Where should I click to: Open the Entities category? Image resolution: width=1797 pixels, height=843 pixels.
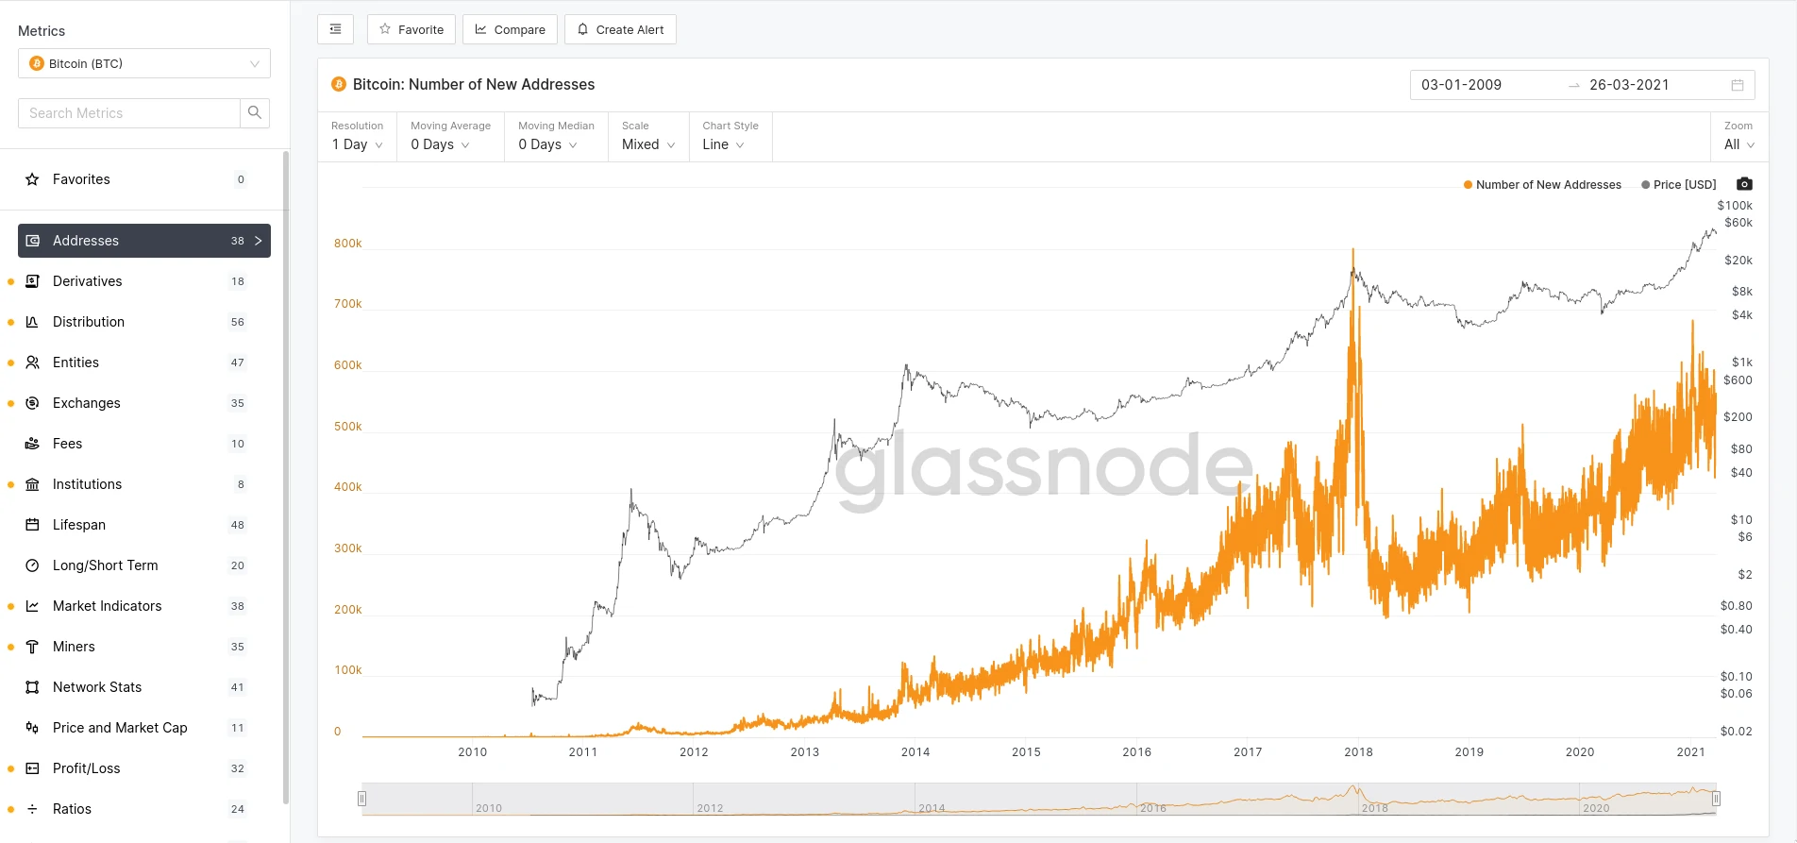[x=144, y=362]
